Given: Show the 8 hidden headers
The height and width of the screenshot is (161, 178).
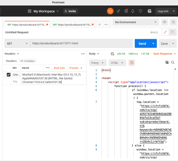Looking at the screenshot, I should [x=27, y=61].
